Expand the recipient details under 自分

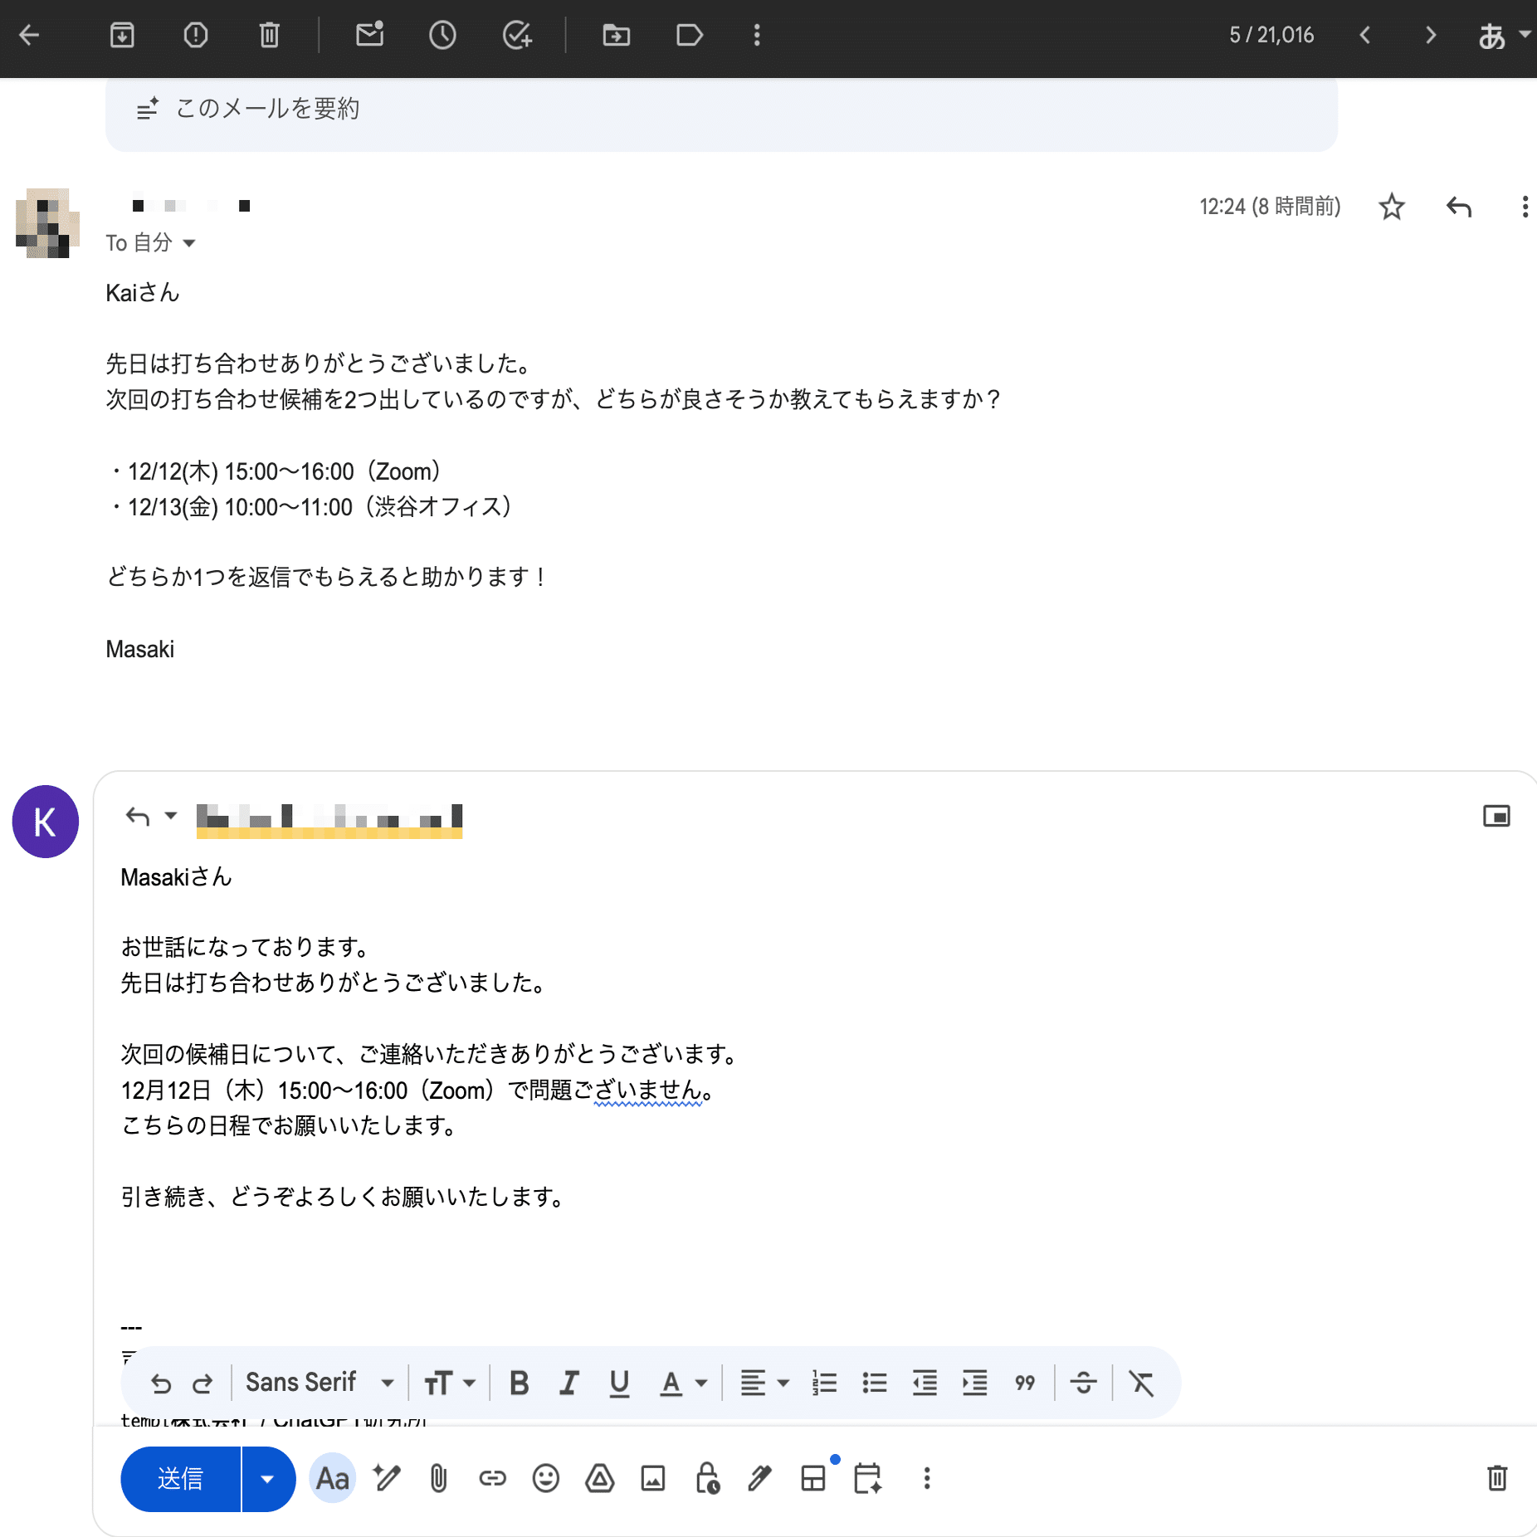[x=189, y=243]
